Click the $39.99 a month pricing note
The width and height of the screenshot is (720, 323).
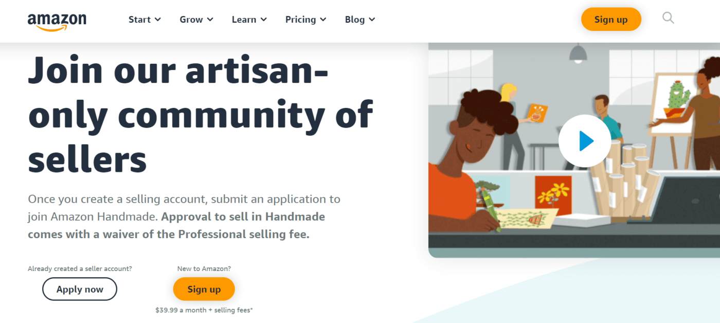(204, 310)
